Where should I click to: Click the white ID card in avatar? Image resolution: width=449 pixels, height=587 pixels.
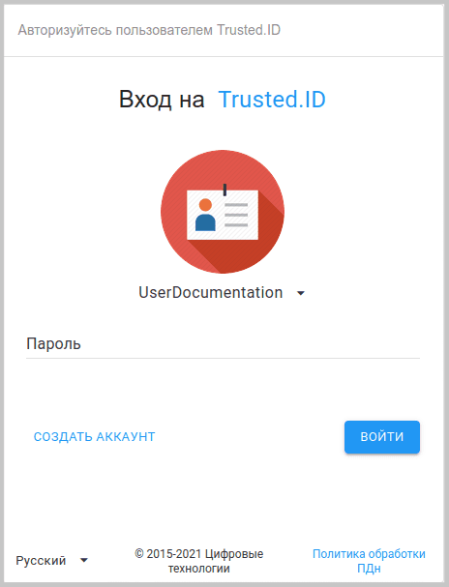coord(223,215)
